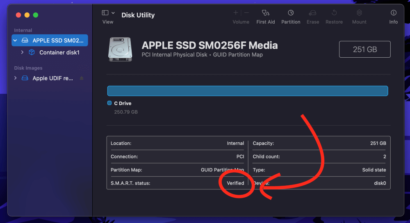Show disk Info
Viewport: 410px width, 223px height.
pos(393,17)
